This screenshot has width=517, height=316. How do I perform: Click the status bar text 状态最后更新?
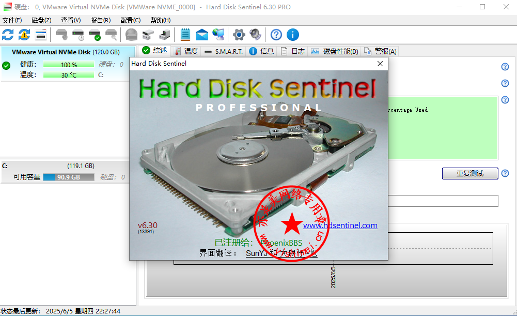point(21,311)
